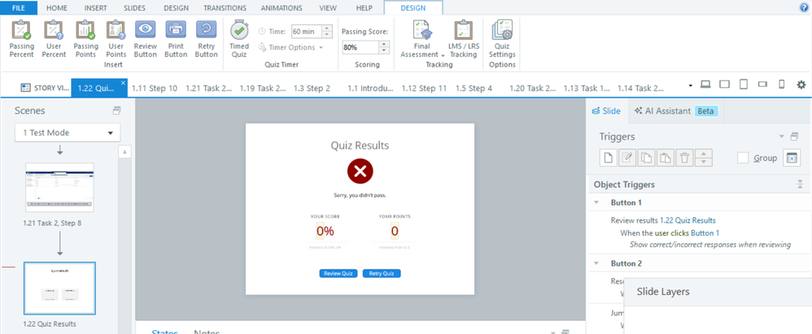Click the Retry Quiz button on slide
Screen dimensions: 812x334
pos(382,274)
